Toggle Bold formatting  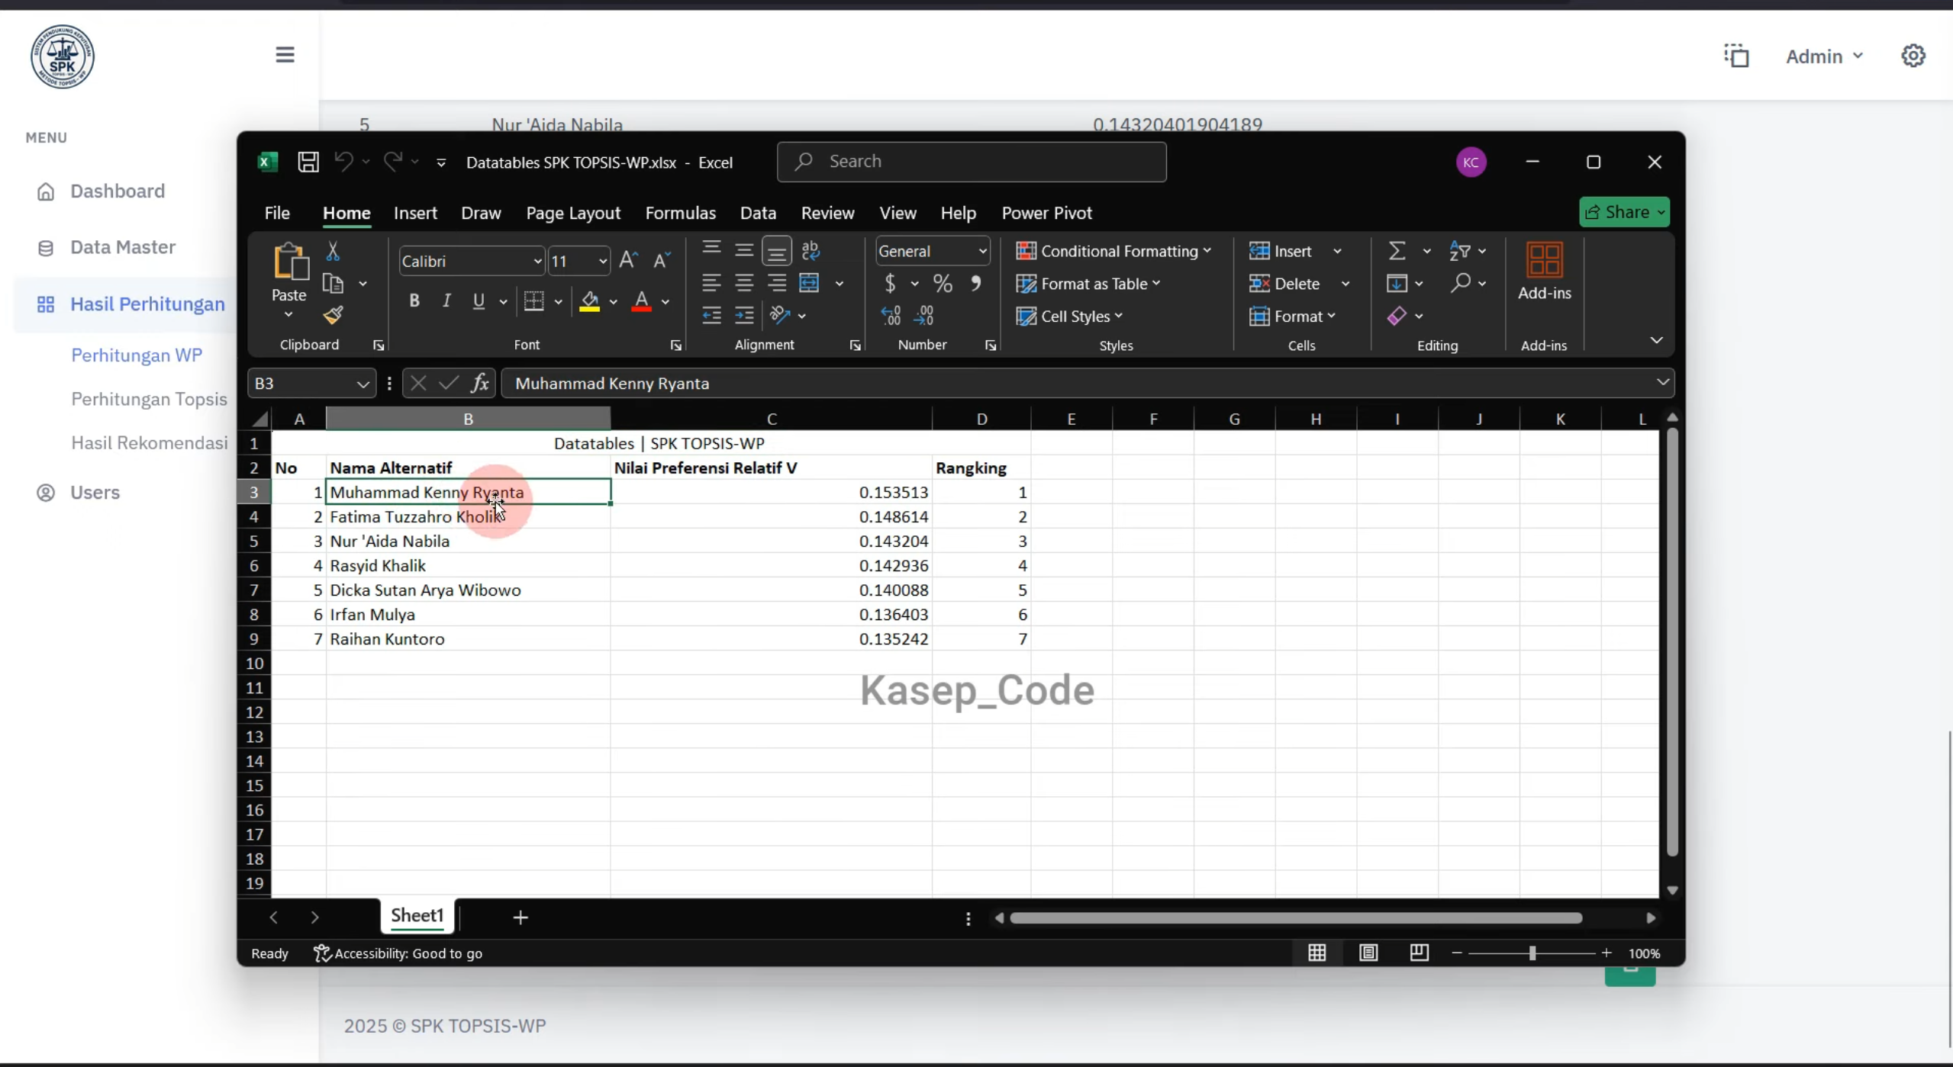(x=414, y=301)
